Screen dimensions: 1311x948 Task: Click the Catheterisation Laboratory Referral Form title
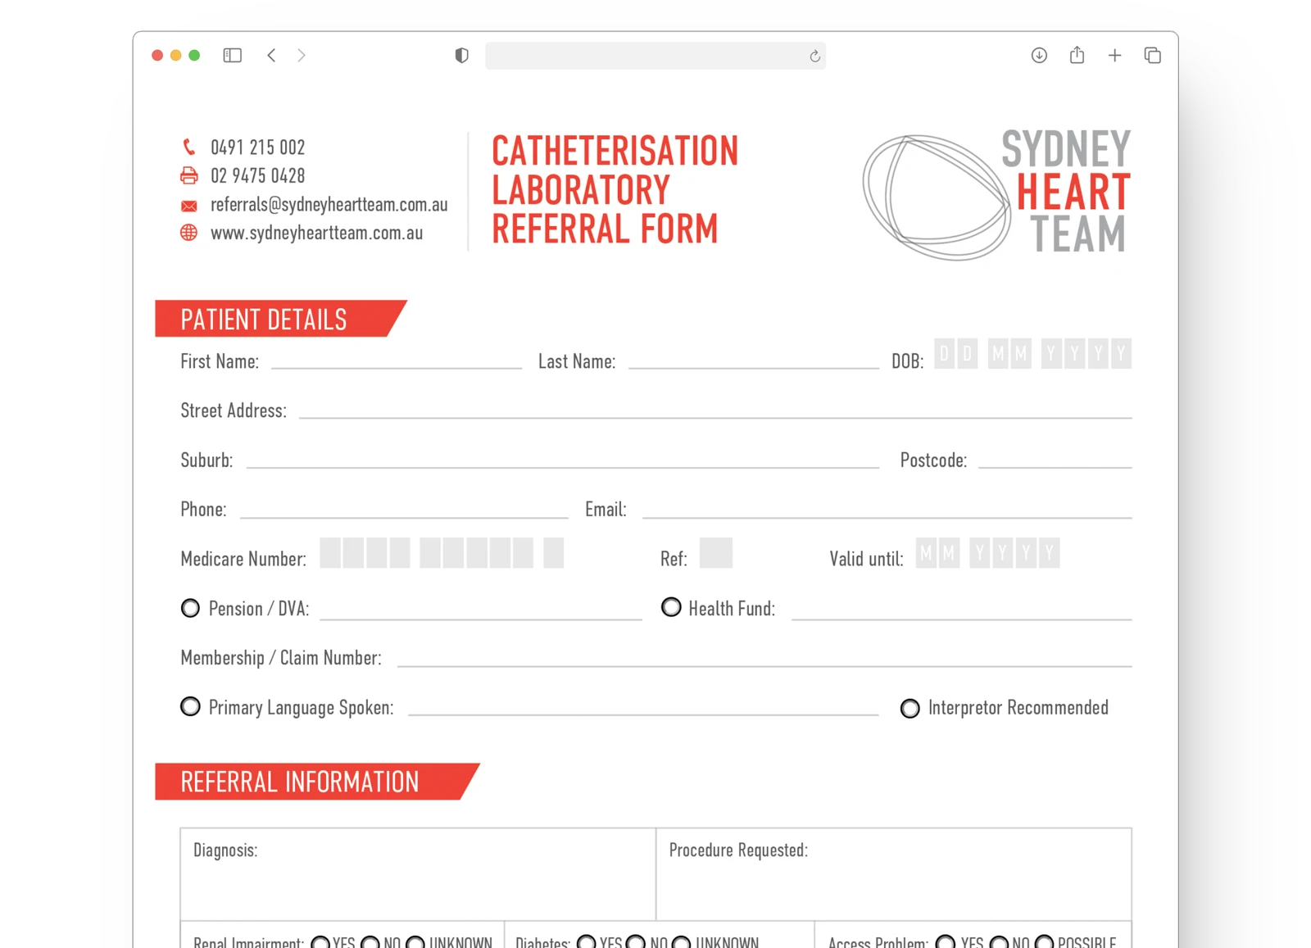615,190
